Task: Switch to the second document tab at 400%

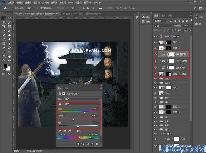Action: 80,14
